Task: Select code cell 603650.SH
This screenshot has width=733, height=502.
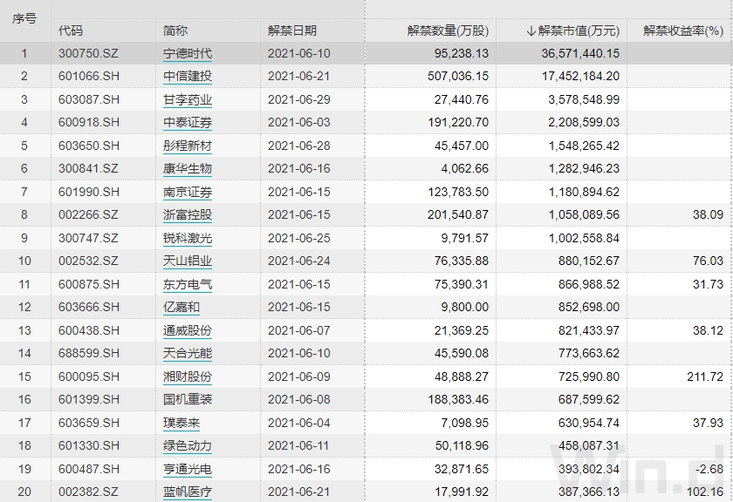Action: 89,146
